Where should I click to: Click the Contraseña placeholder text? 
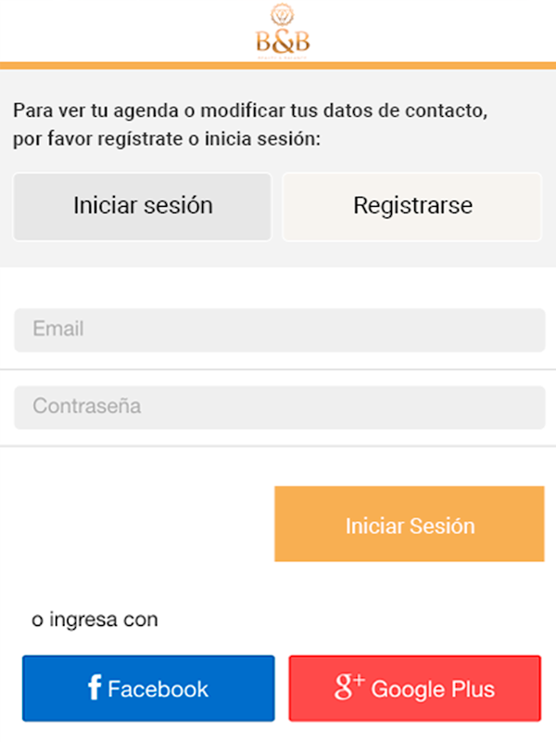(87, 406)
